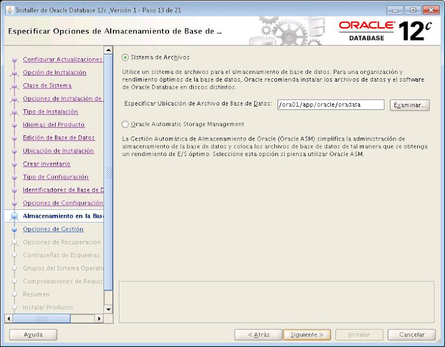Screen dimensions: 445x347
Task: Click the step bullet beside Edición de Base de Datos
Action: tap(14, 138)
